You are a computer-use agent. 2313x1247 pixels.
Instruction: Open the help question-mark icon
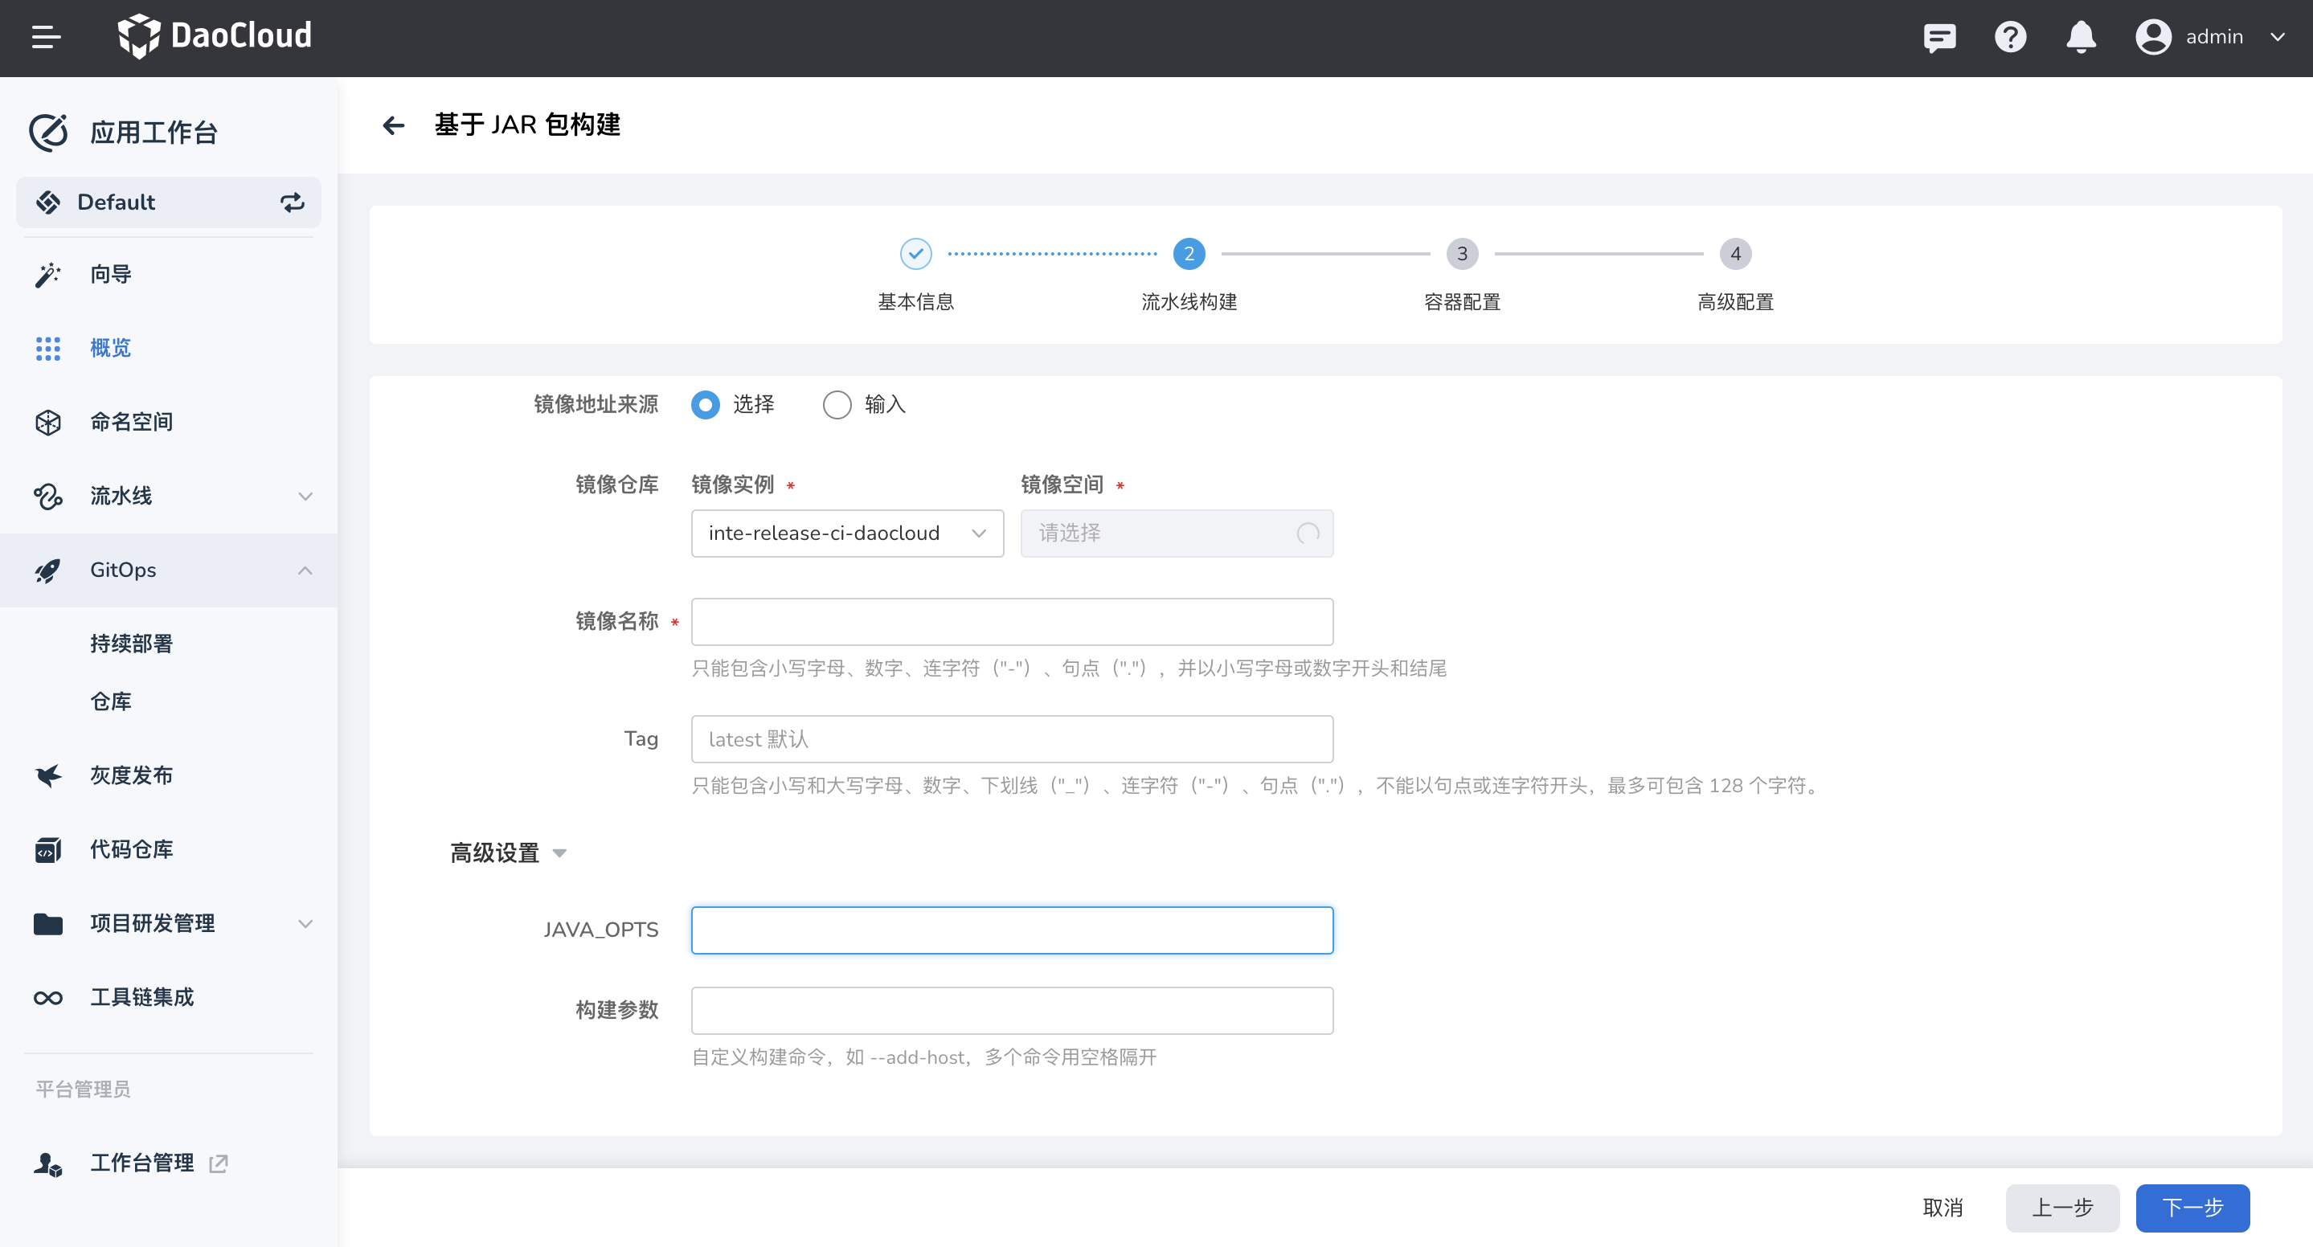pyautogui.click(x=2010, y=37)
